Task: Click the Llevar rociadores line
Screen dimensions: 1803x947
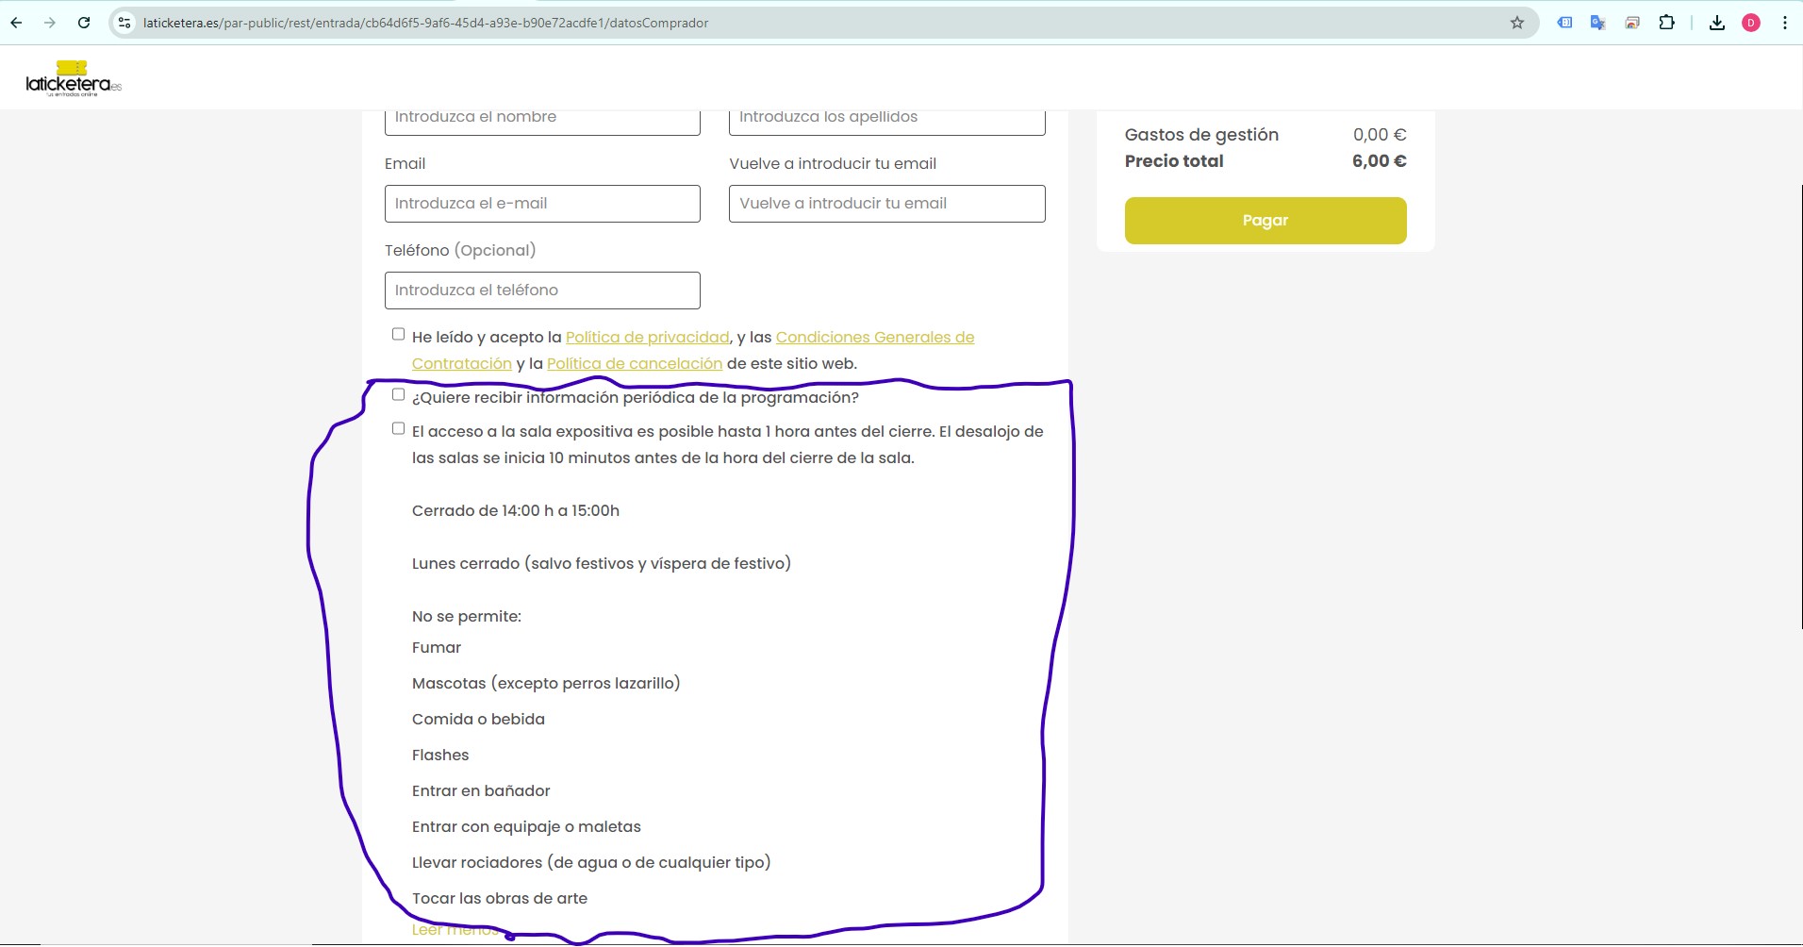Action: point(591,862)
